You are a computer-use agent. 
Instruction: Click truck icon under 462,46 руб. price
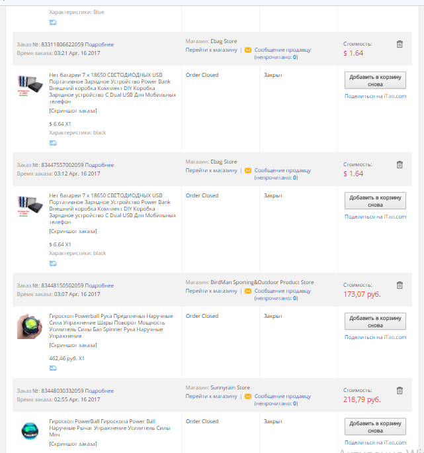tap(53, 368)
